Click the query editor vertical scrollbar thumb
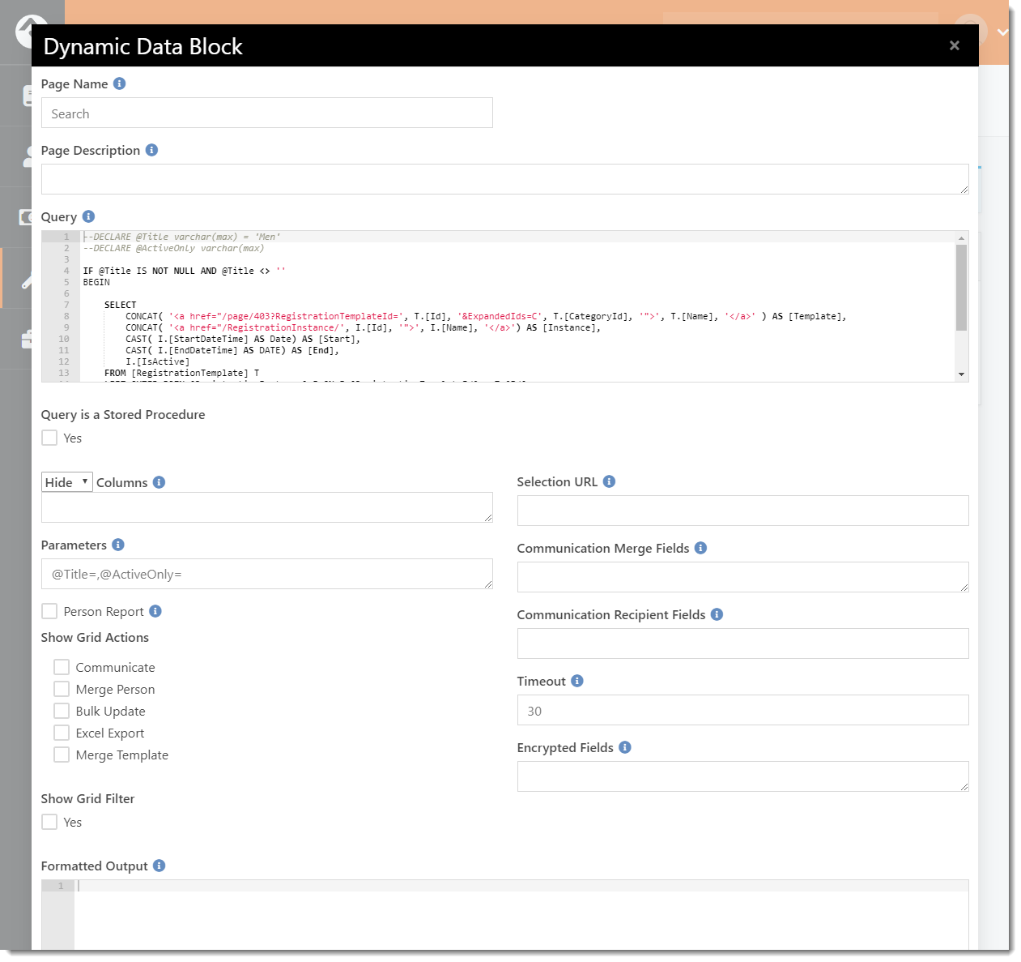 tap(962, 288)
